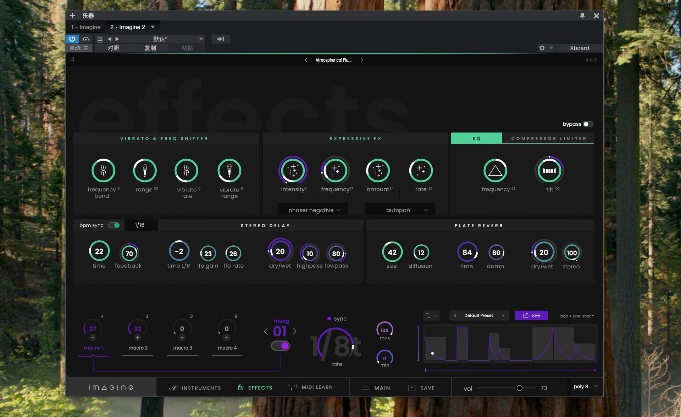The width and height of the screenshot is (681, 417).
Task: Click the plugin power button icon
Action: [x=72, y=39]
